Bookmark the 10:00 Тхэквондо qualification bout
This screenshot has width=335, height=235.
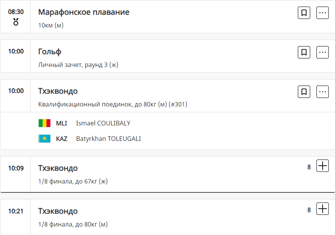click(304, 92)
